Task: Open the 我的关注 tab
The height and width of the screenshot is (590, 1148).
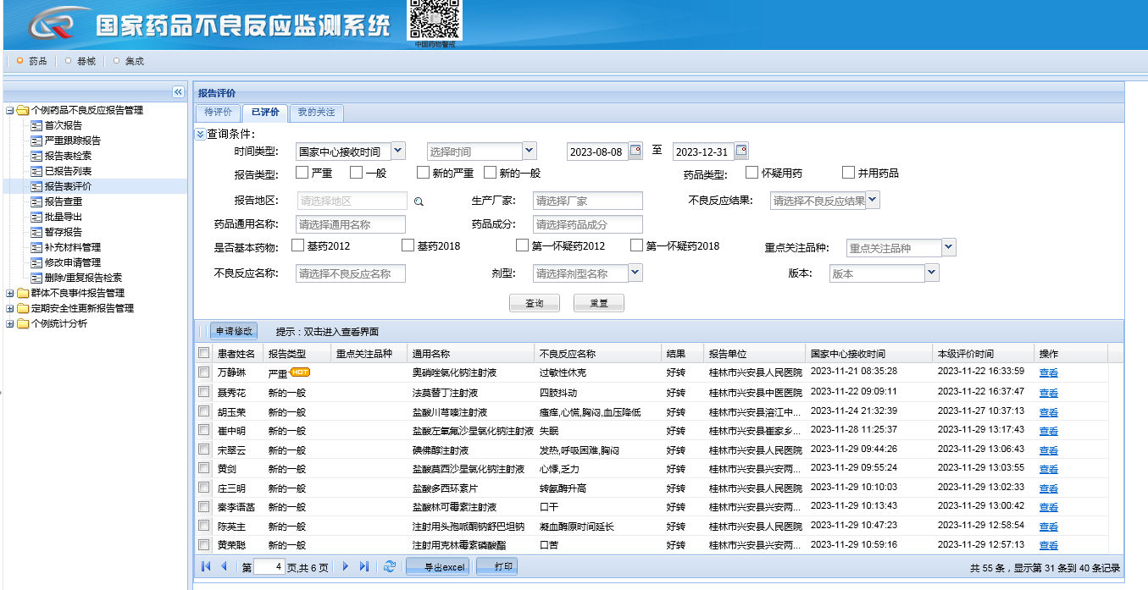Action: [316, 113]
